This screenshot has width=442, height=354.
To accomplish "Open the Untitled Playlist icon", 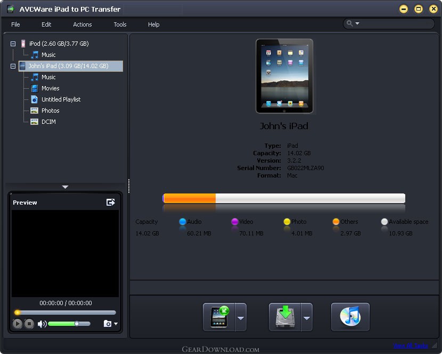I will tap(35, 99).
